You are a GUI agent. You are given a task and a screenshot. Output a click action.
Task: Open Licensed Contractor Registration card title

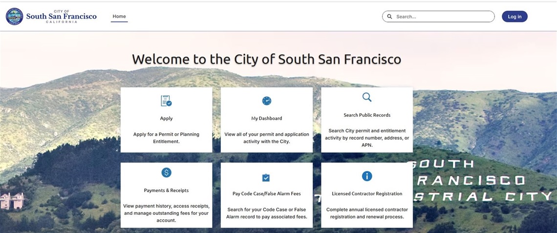tap(367, 194)
